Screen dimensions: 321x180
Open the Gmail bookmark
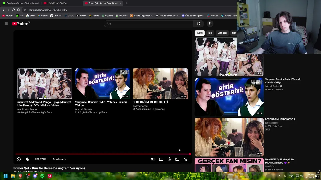(31, 16)
